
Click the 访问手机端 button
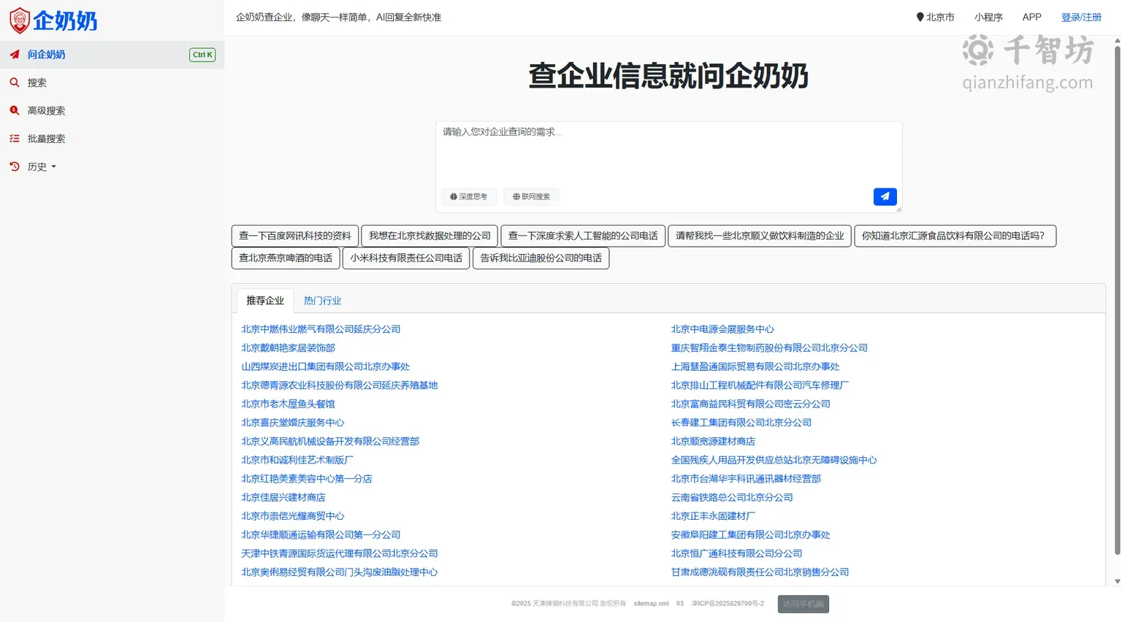tap(804, 604)
